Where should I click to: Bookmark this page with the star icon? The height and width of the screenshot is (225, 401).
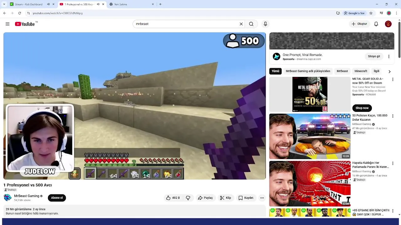coord(371,13)
